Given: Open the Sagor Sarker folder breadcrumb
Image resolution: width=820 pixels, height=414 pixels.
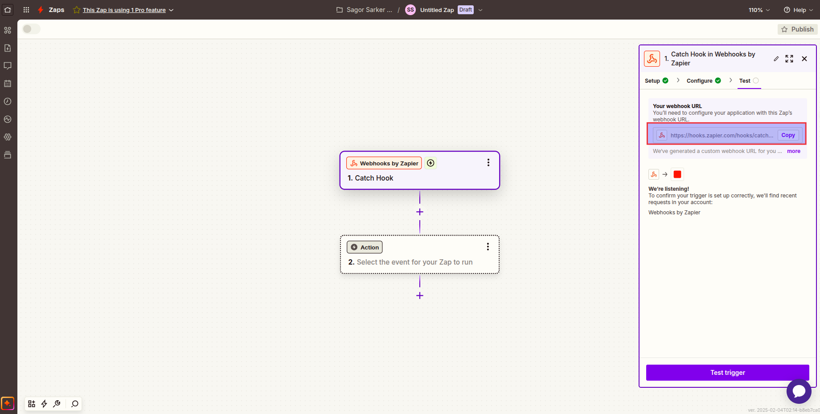Looking at the screenshot, I should [365, 10].
